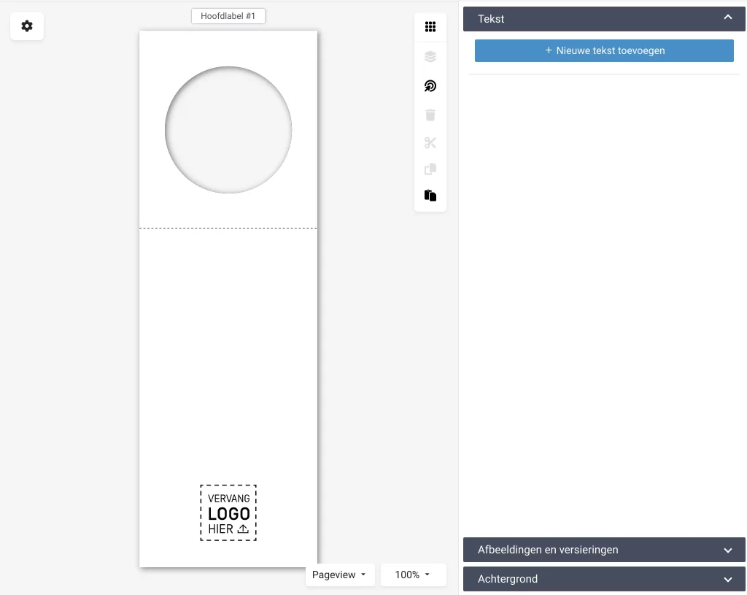Click the trash can delete icon
The width and height of the screenshot is (747, 595).
pos(430,115)
